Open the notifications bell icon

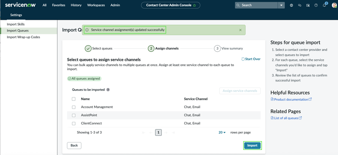(324, 5)
